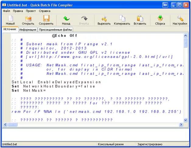The width and height of the screenshot is (191, 148).
Task: Click the 'Inquisitor, 2012-2013' comment line
Action: coord(56,48)
